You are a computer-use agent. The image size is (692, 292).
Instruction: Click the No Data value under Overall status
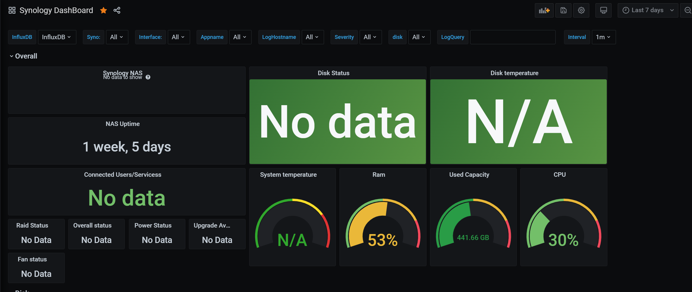pyautogui.click(x=97, y=240)
